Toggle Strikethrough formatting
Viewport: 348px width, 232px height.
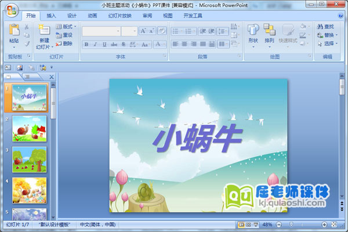[x=114, y=45]
